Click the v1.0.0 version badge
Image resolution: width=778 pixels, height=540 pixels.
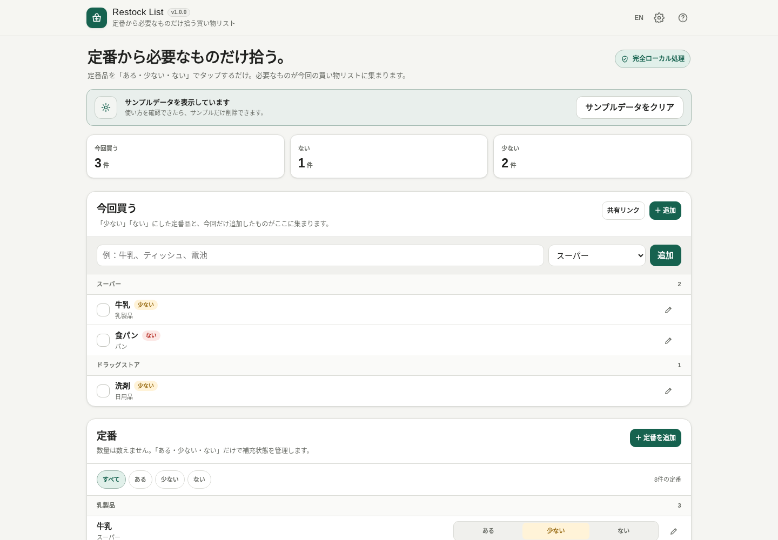click(x=179, y=12)
